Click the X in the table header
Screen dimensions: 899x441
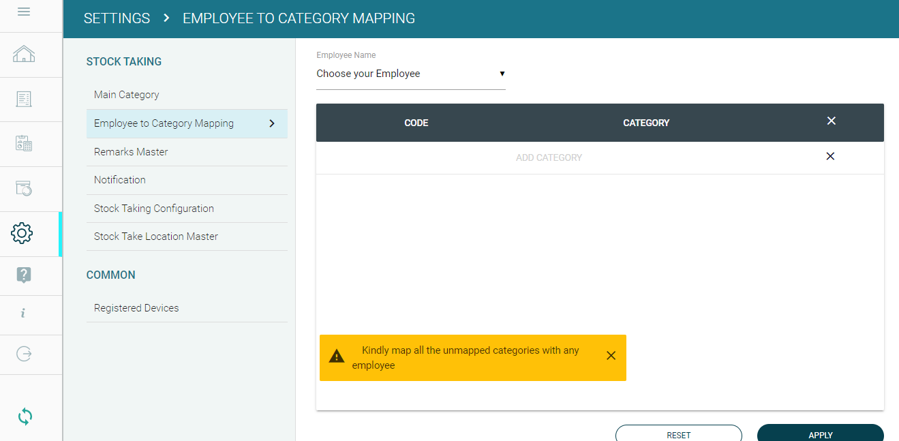click(831, 121)
